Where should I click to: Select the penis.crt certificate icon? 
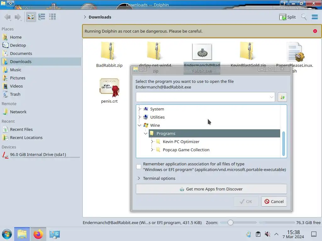coord(109,88)
